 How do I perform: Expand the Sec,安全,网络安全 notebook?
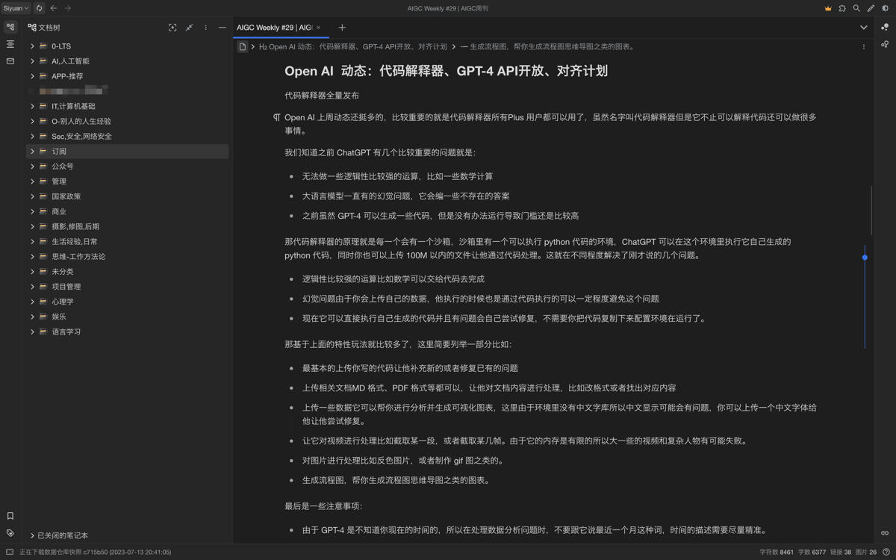32,137
